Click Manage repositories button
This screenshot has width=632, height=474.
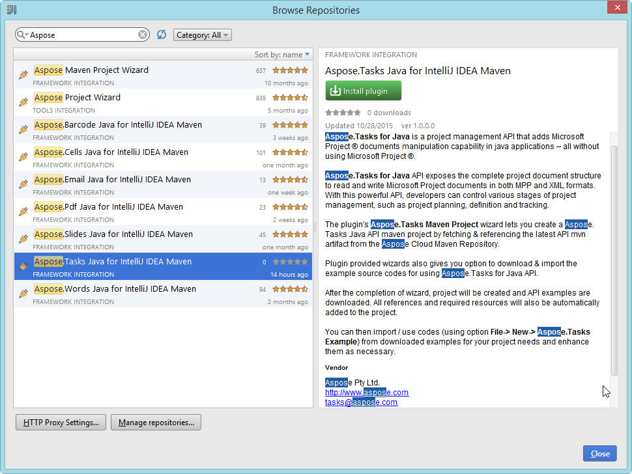156,423
